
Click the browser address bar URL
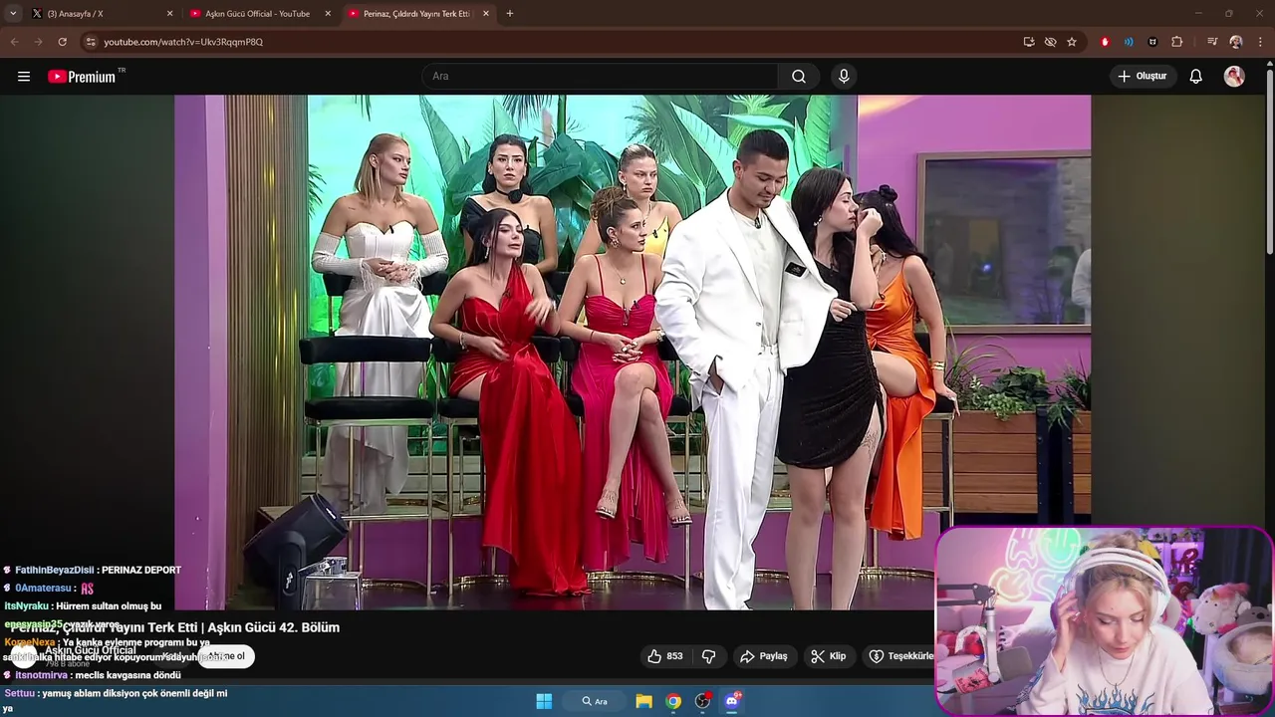click(x=183, y=42)
